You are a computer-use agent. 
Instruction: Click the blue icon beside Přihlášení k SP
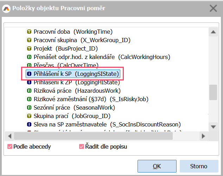tap(30, 74)
